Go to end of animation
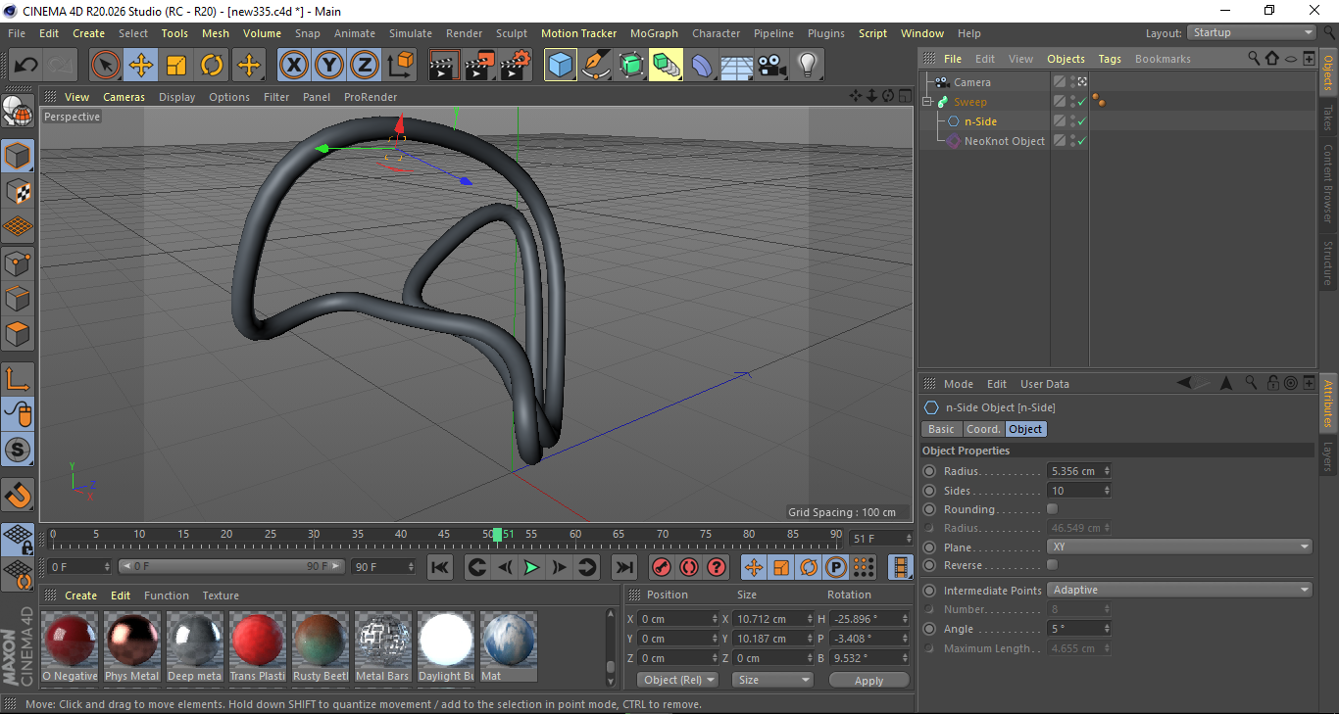This screenshot has width=1339, height=714. (623, 567)
